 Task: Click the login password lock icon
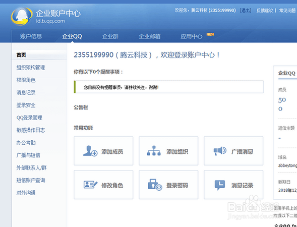tap(155, 185)
